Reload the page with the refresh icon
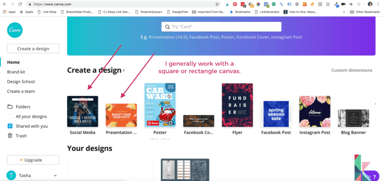The width and height of the screenshot is (383, 181). tap(20, 4)
